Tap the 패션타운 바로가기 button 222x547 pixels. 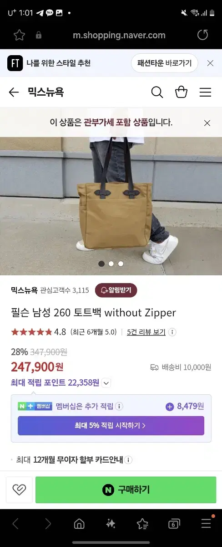pyautogui.click(x=165, y=63)
